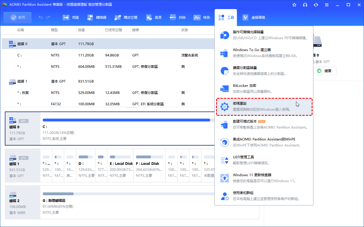Screen dimensions: 364x227
Task: Open the support headset icon
Action: tap(305, 5)
